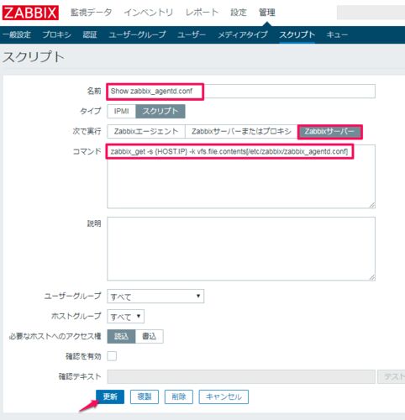Open the レポート menu
405x420 pixels.
[202, 13]
